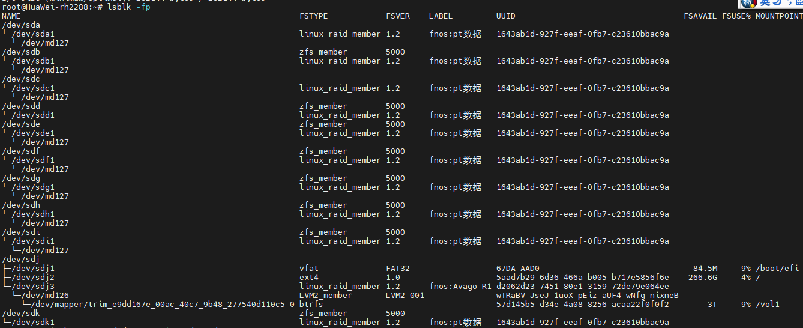The height and width of the screenshot is (328, 803).
Task: Click the 67DA-AAD0 UUID value
Action: 518,269
